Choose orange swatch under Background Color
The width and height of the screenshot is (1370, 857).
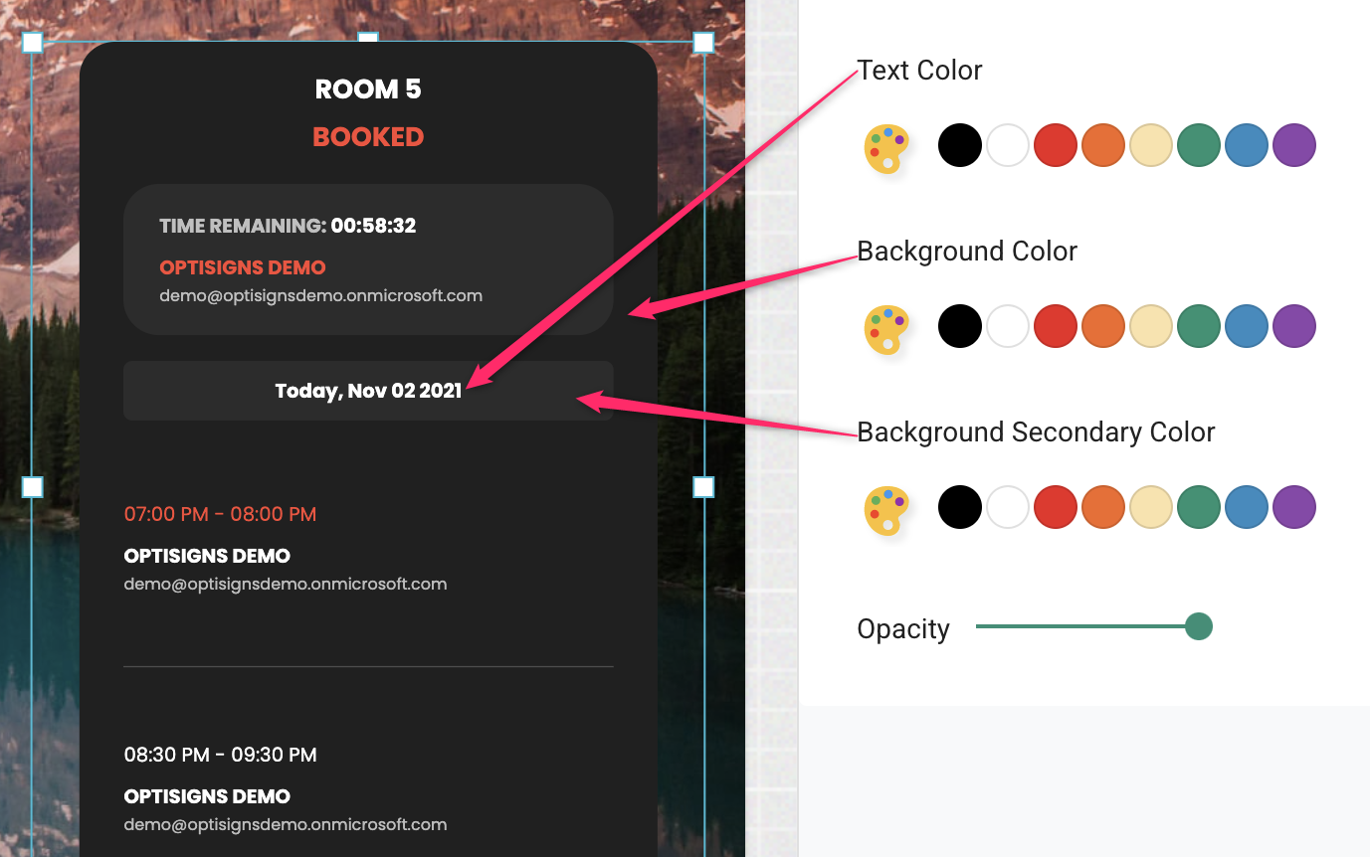pos(1103,326)
